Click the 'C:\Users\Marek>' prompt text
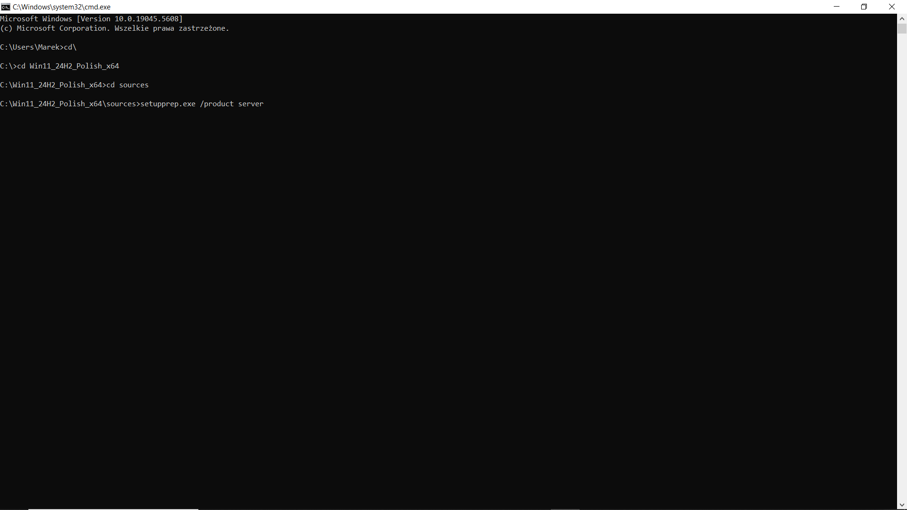Viewport: 907px width, 510px height. [x=31, y=47]
